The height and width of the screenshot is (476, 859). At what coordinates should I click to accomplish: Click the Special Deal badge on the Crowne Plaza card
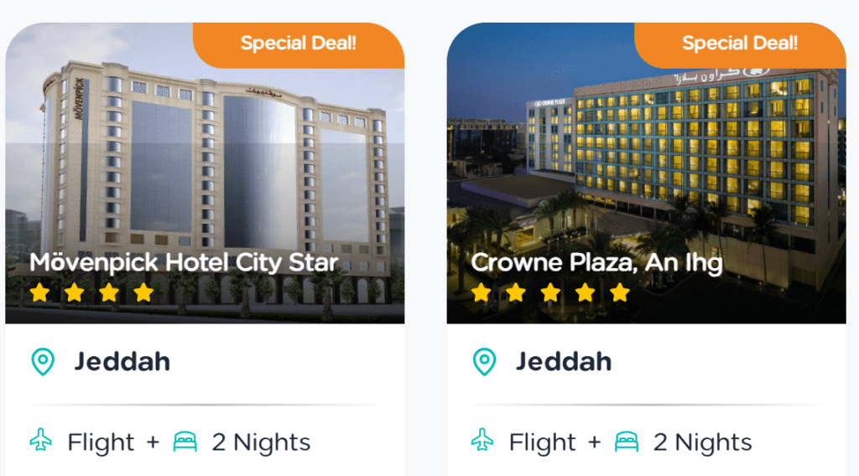740,44
